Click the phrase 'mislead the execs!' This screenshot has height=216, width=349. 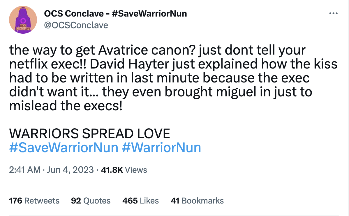(66, 106)
